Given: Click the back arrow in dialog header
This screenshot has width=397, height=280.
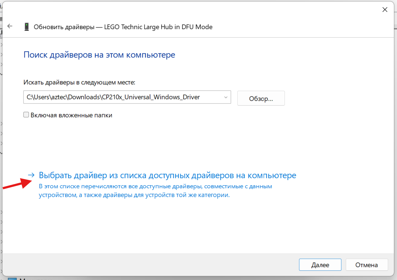Looking at the screenshot, I should pyautogui.click(x=10, y=26).
